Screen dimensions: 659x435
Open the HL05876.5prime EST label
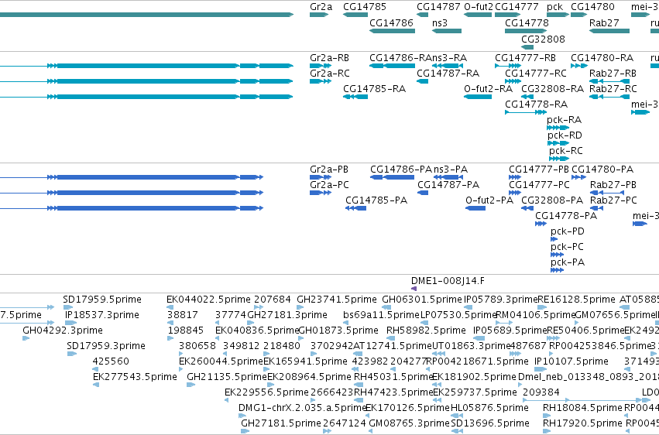[489, 408]
